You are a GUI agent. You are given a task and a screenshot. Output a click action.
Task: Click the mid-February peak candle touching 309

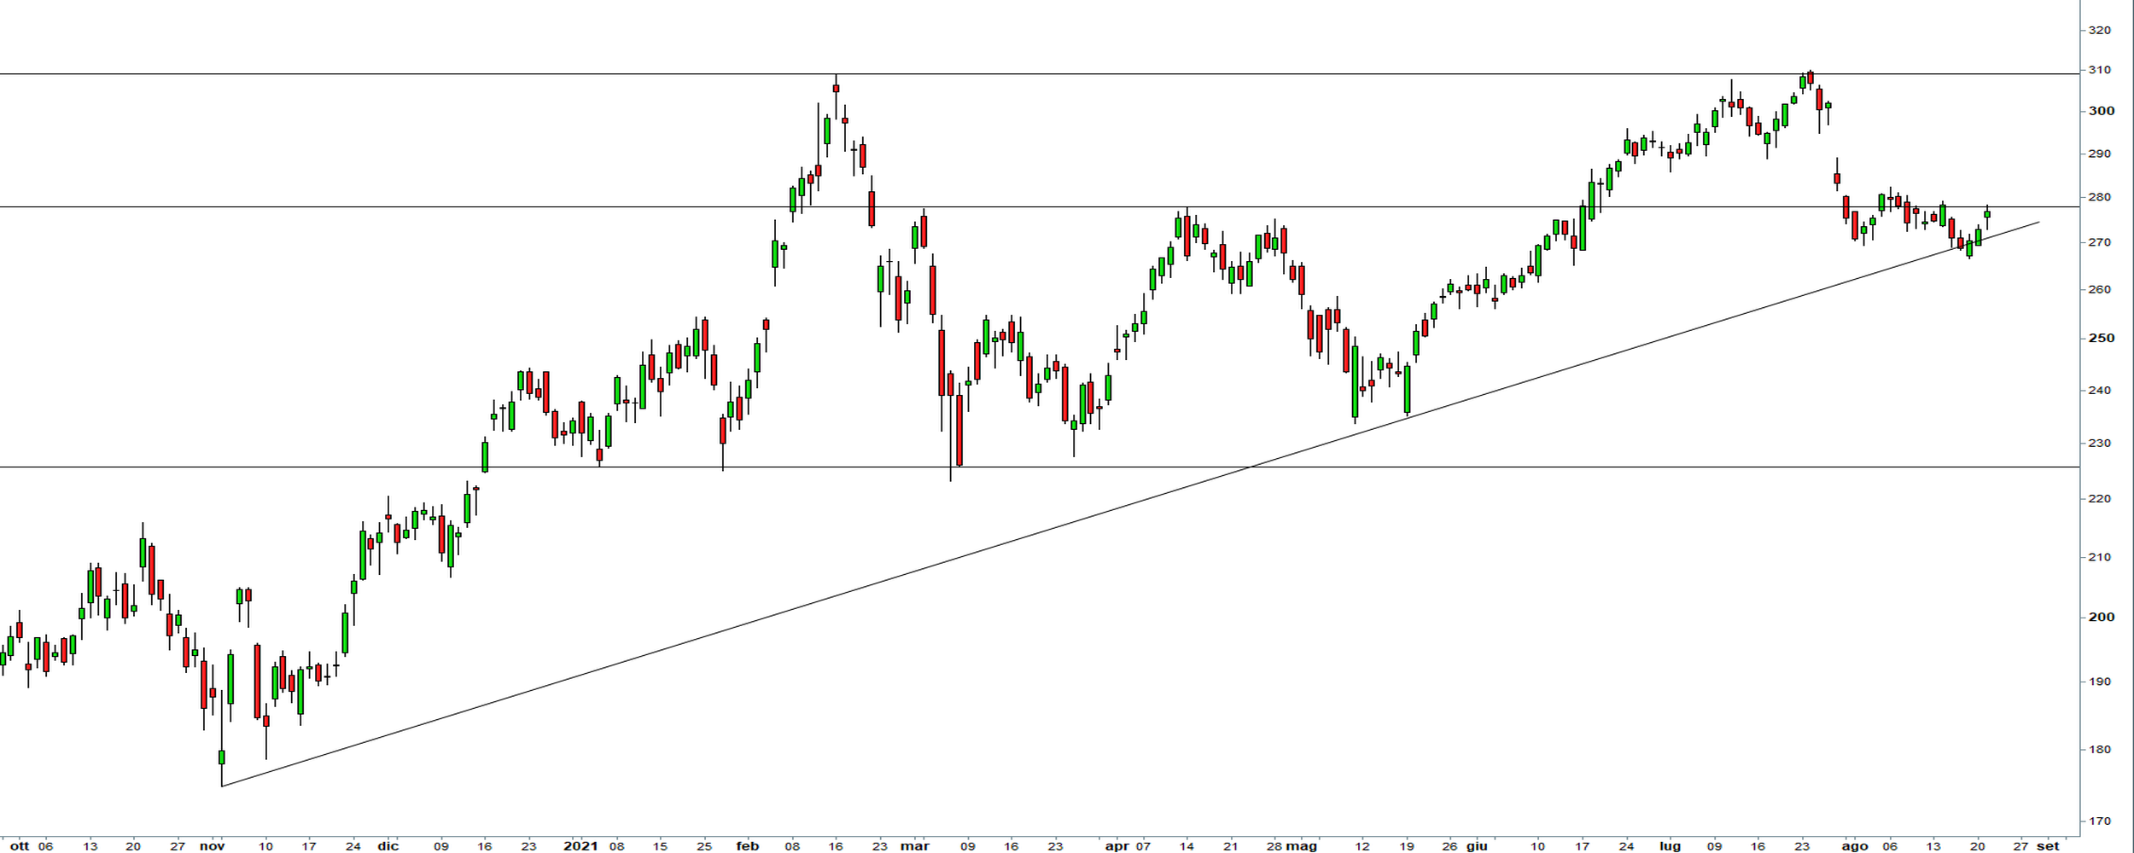[x=836, y=88]
